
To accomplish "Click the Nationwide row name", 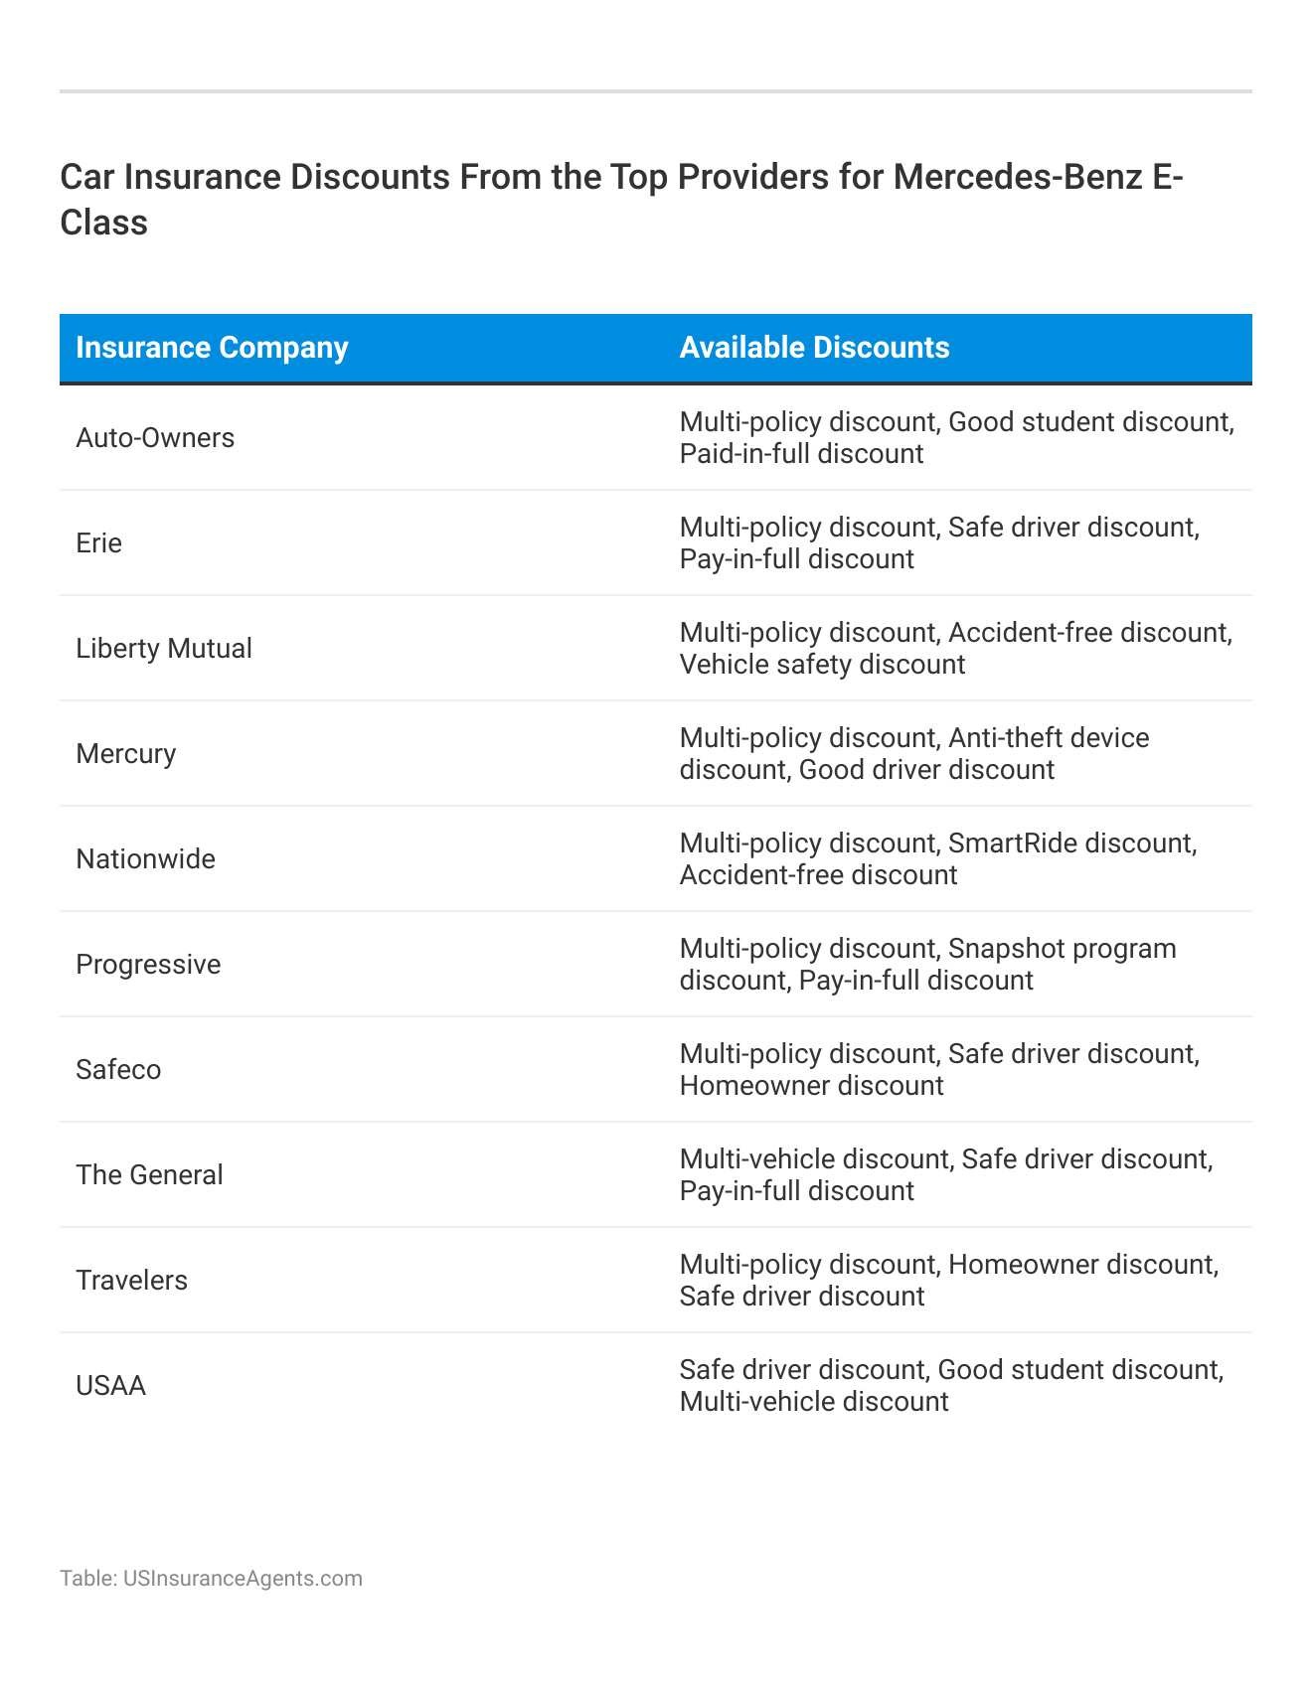I will pyautogui.click(x=146, y=859).
